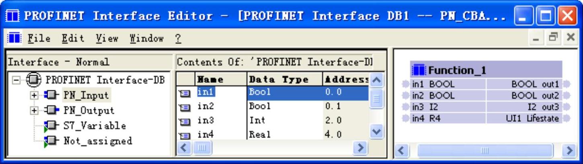Screen dimensions: 583x164
Task: Open the Window menu
Action: click(x=146, y=39)
